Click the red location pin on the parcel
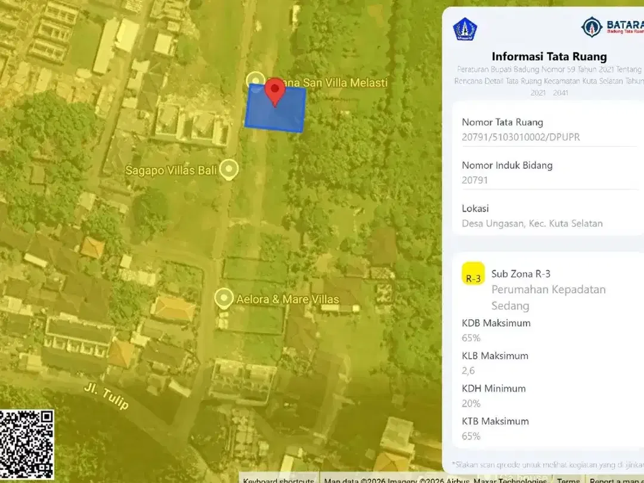 tap(275, 92)
